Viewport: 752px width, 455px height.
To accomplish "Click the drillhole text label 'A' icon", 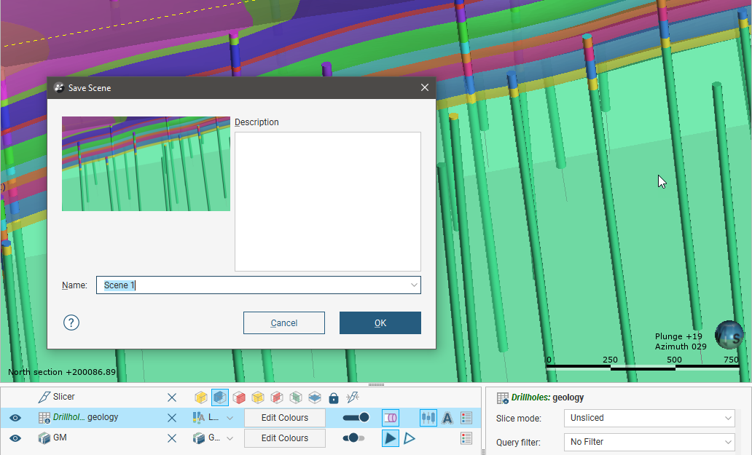I will click(447, 418).
